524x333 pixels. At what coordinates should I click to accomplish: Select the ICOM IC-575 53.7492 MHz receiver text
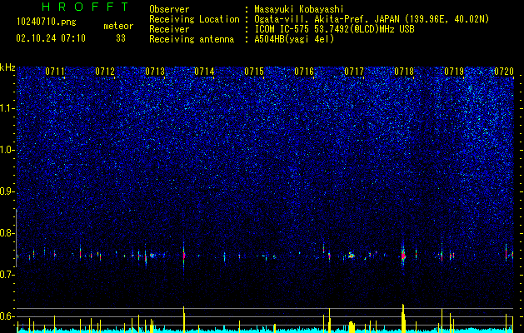pos(334,29)
